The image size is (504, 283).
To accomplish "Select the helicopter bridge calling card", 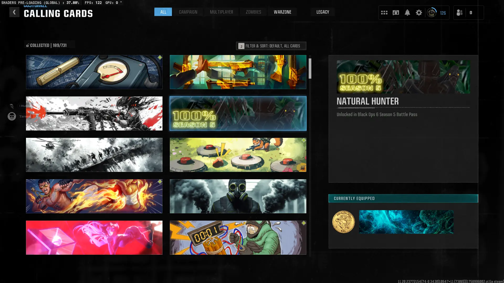I will [94, 155].
